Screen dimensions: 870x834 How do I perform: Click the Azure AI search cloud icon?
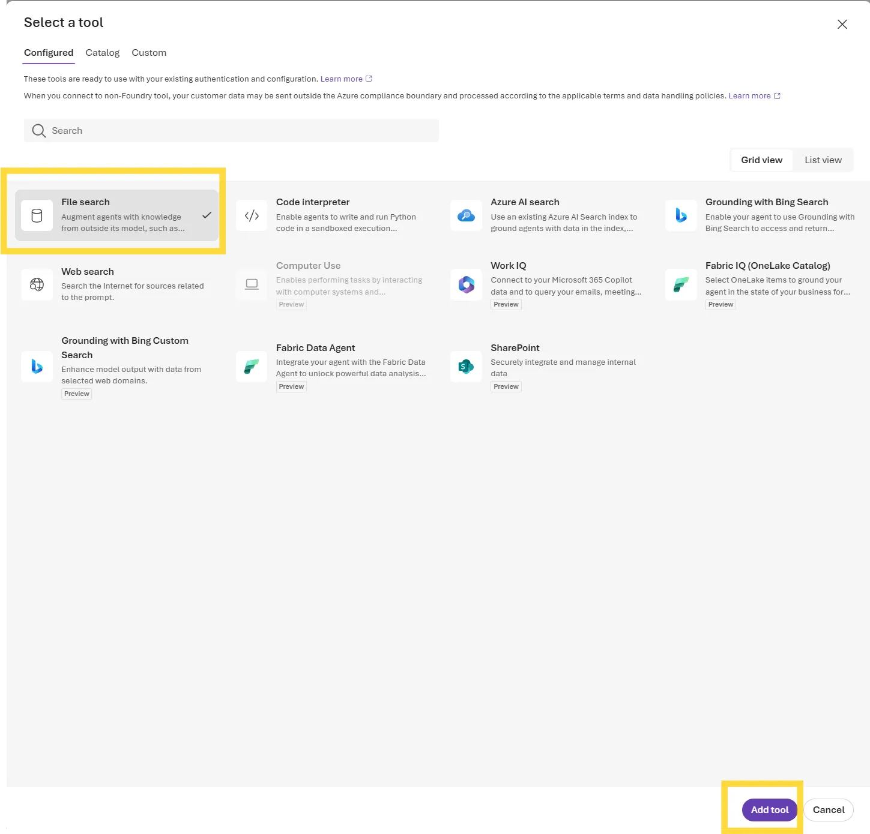coord(466,215)
